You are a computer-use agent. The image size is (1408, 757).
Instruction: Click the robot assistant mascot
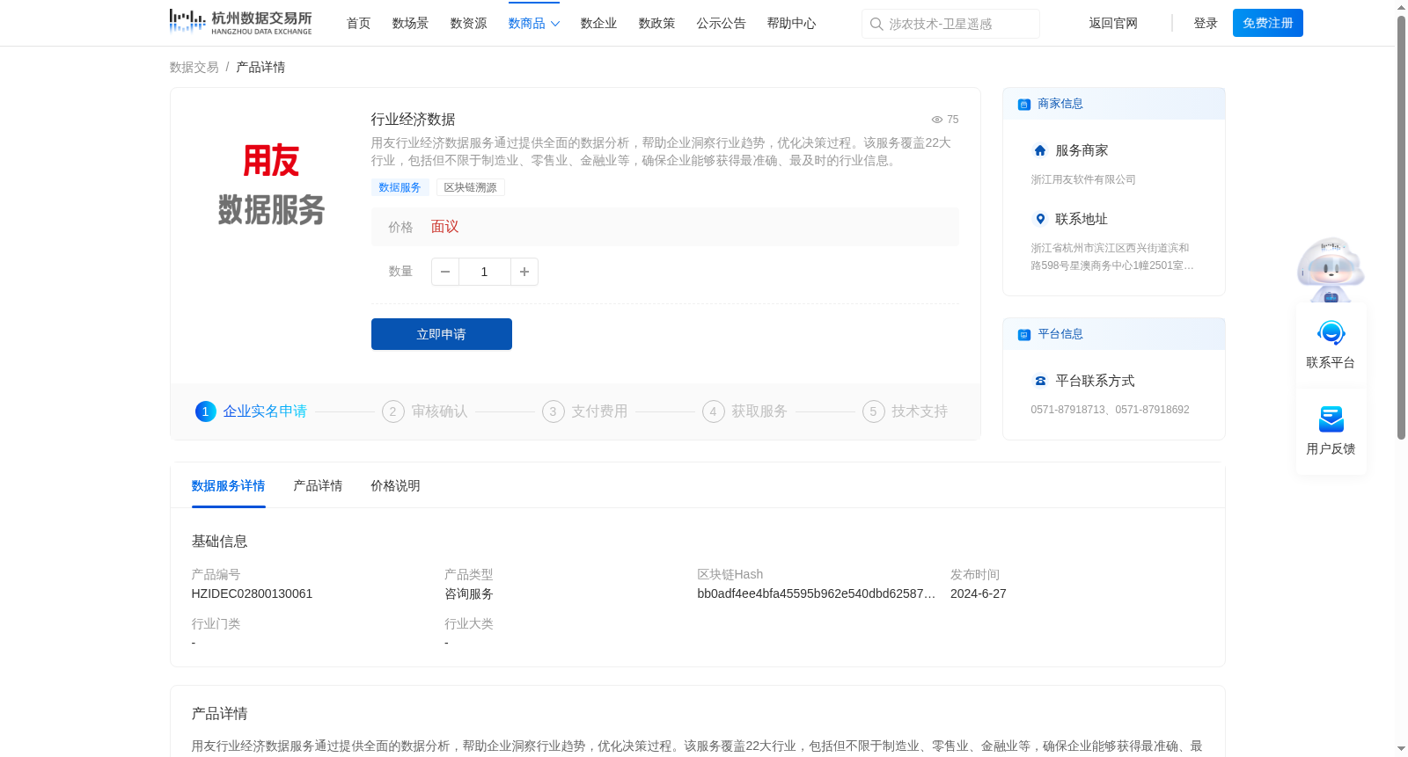[1331, 269]
